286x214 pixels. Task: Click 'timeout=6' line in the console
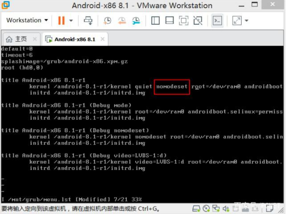[17, 55]
